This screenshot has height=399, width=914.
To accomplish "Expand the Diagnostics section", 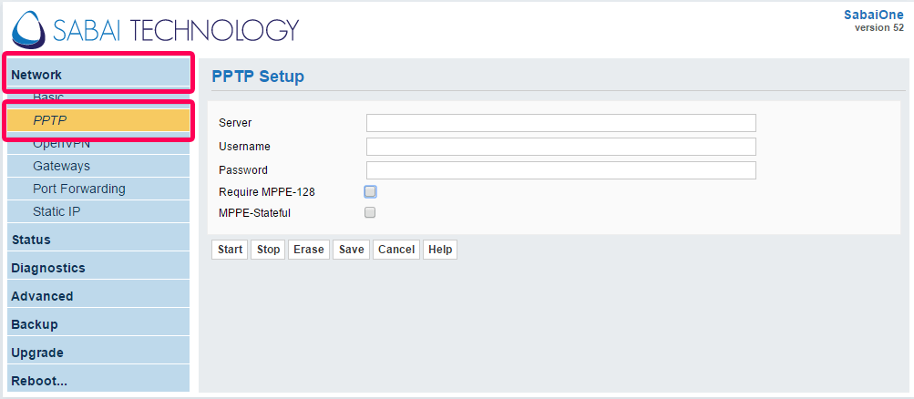I will pyautogui.click(x=98, y=268).
